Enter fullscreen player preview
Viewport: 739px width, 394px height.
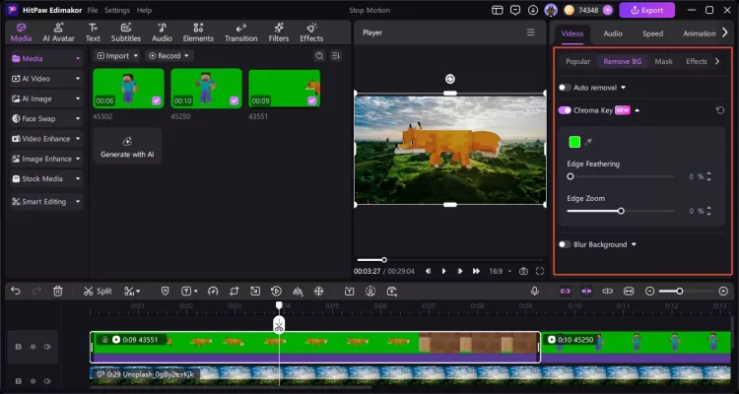[540, 271]
